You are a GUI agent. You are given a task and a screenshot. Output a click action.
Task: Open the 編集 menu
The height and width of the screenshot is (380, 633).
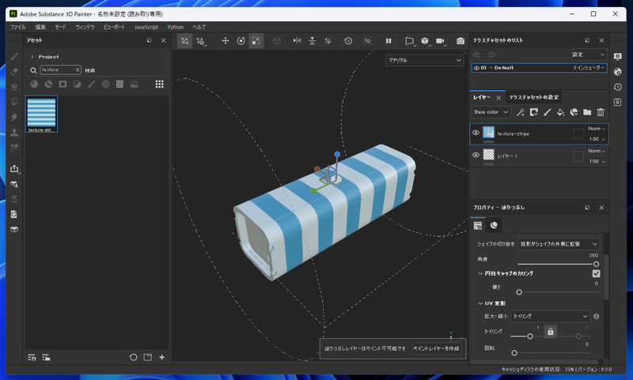tap(40, 27)
